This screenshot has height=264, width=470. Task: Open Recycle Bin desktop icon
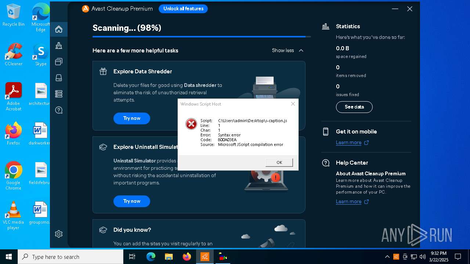pos(14,15)
